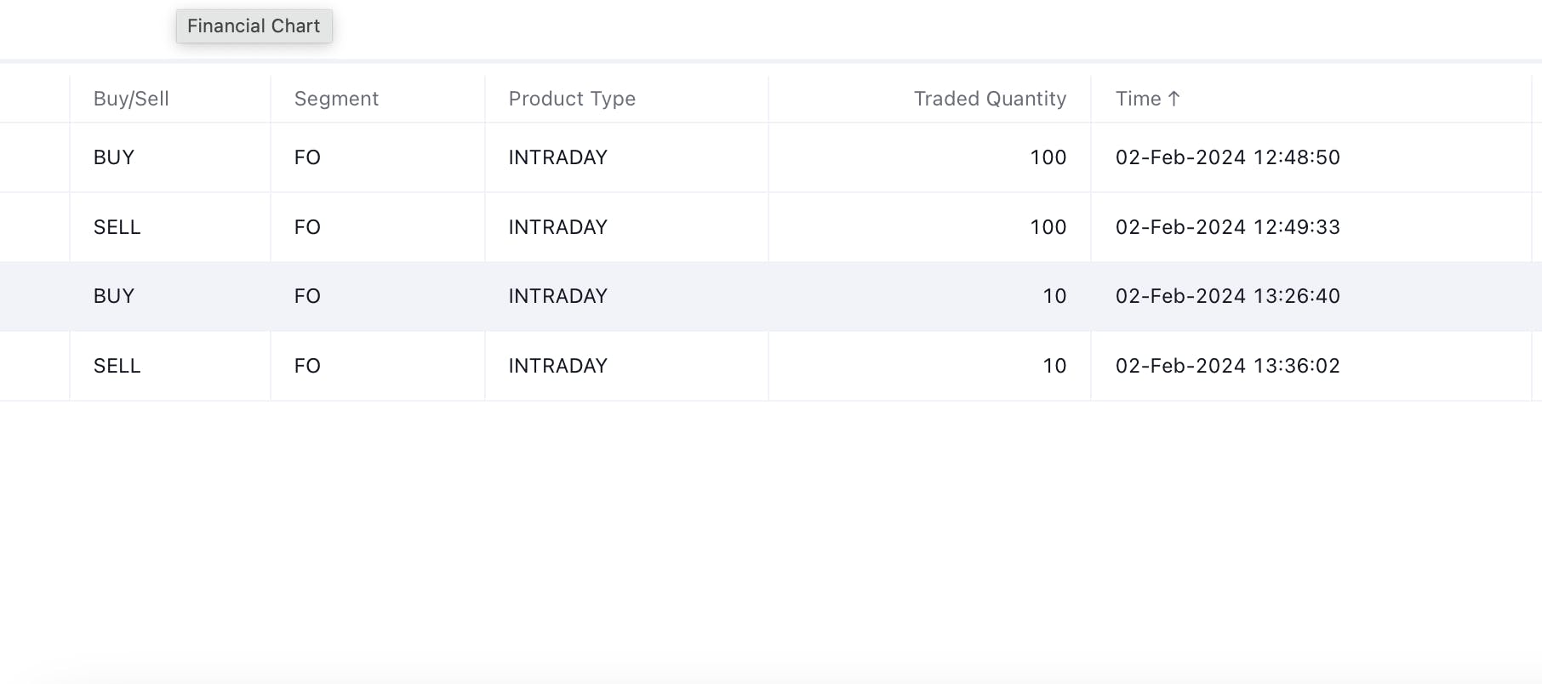Click timestamp 02-Feb-2024 13:26:40

coord(1227,296)
